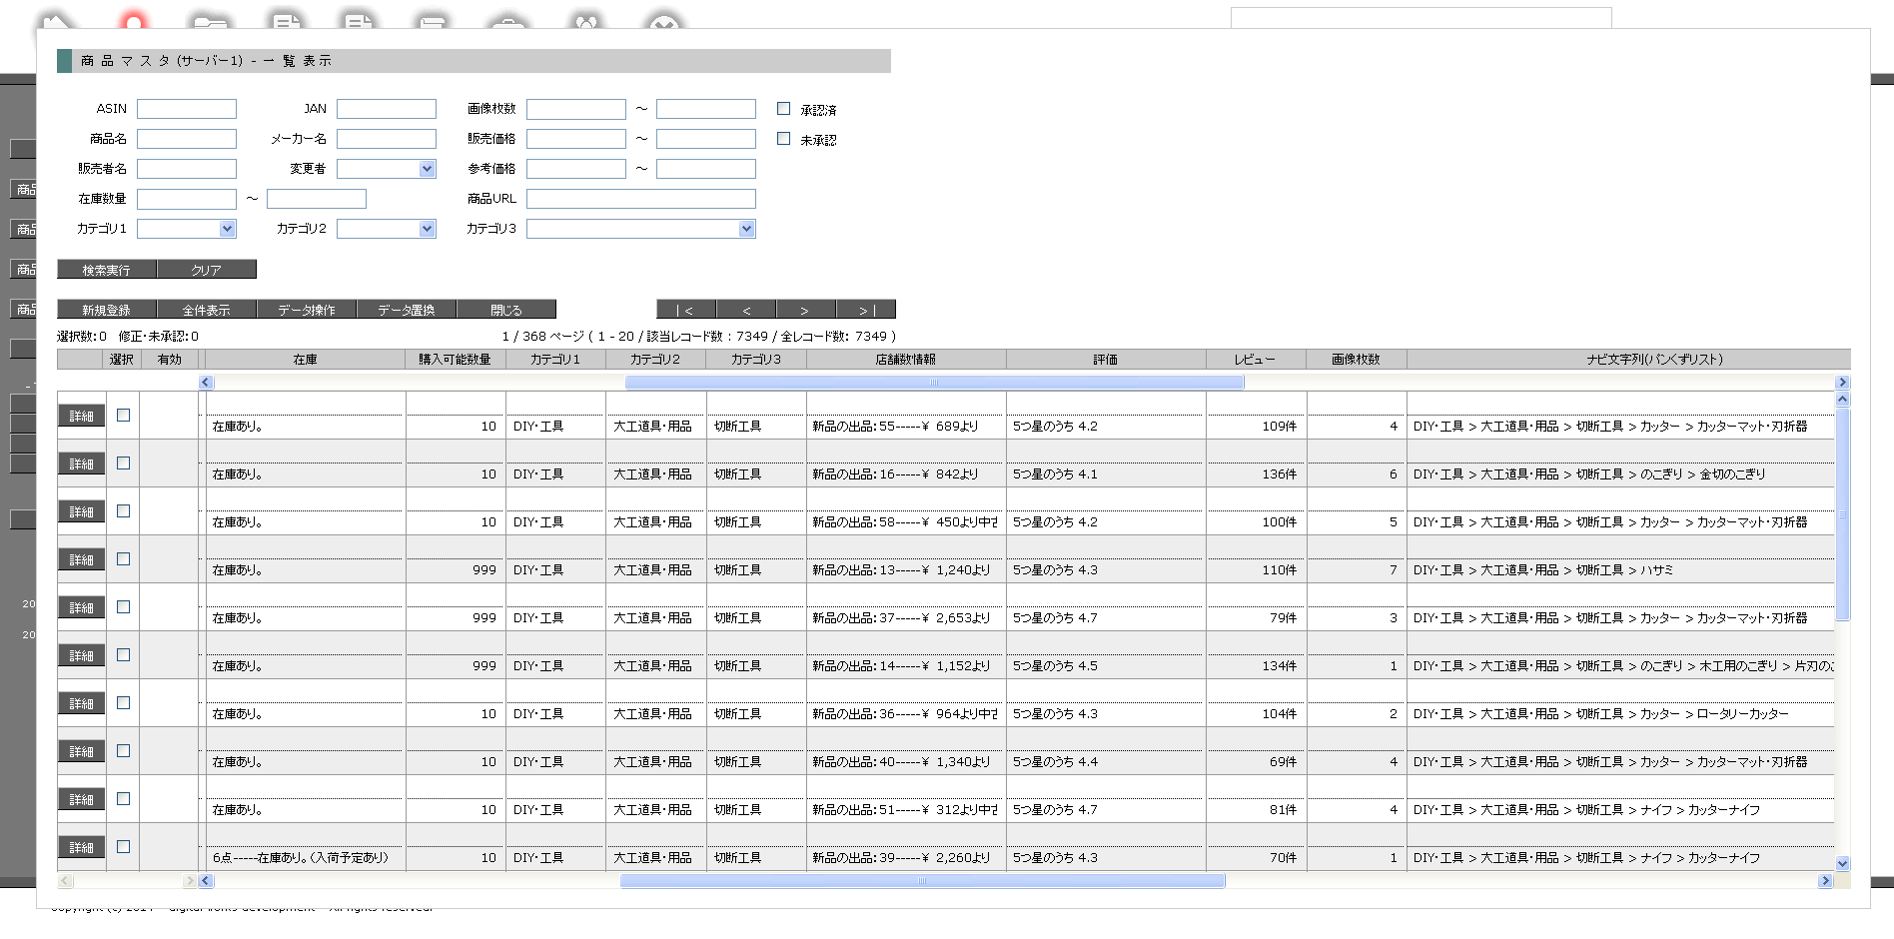Focus the JAN input field
This screenshot has width=1894, height=939.
387,109
